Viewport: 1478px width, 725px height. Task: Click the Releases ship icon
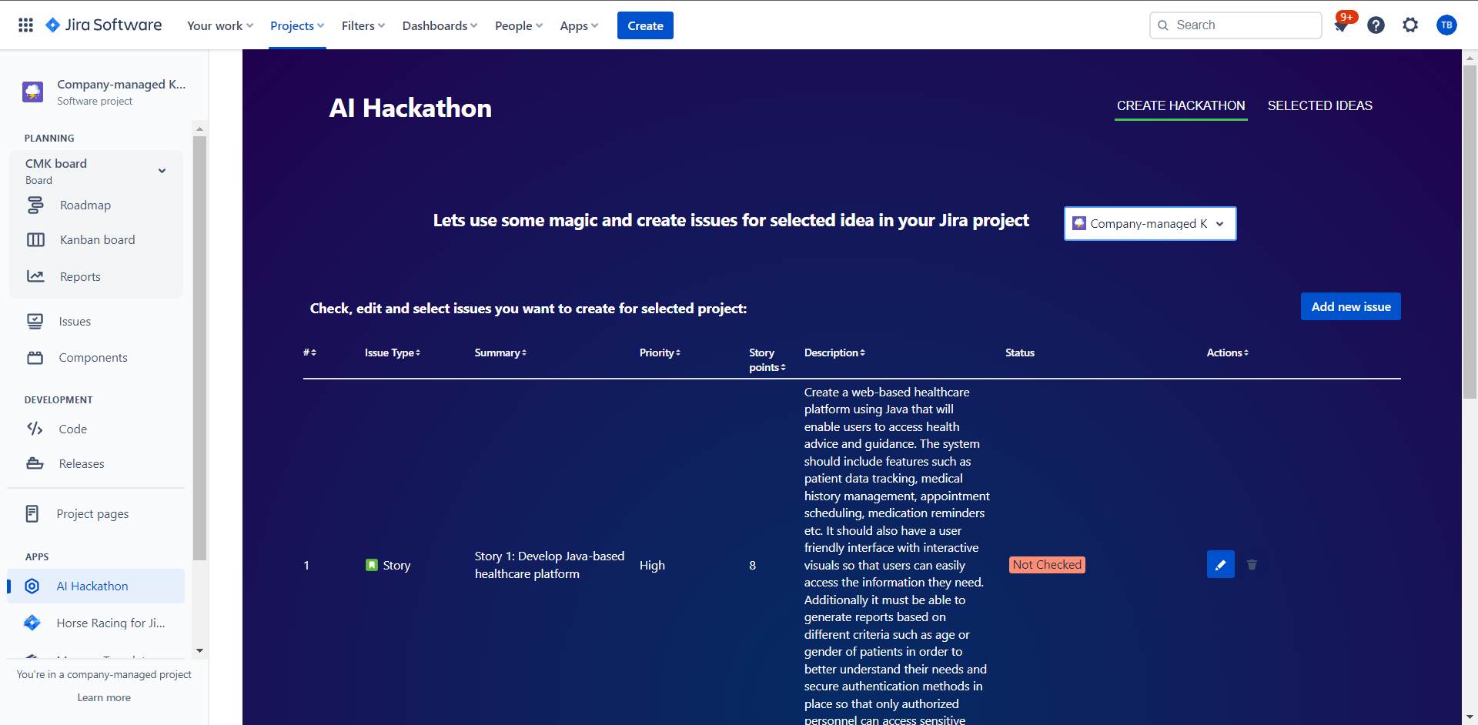35,463
